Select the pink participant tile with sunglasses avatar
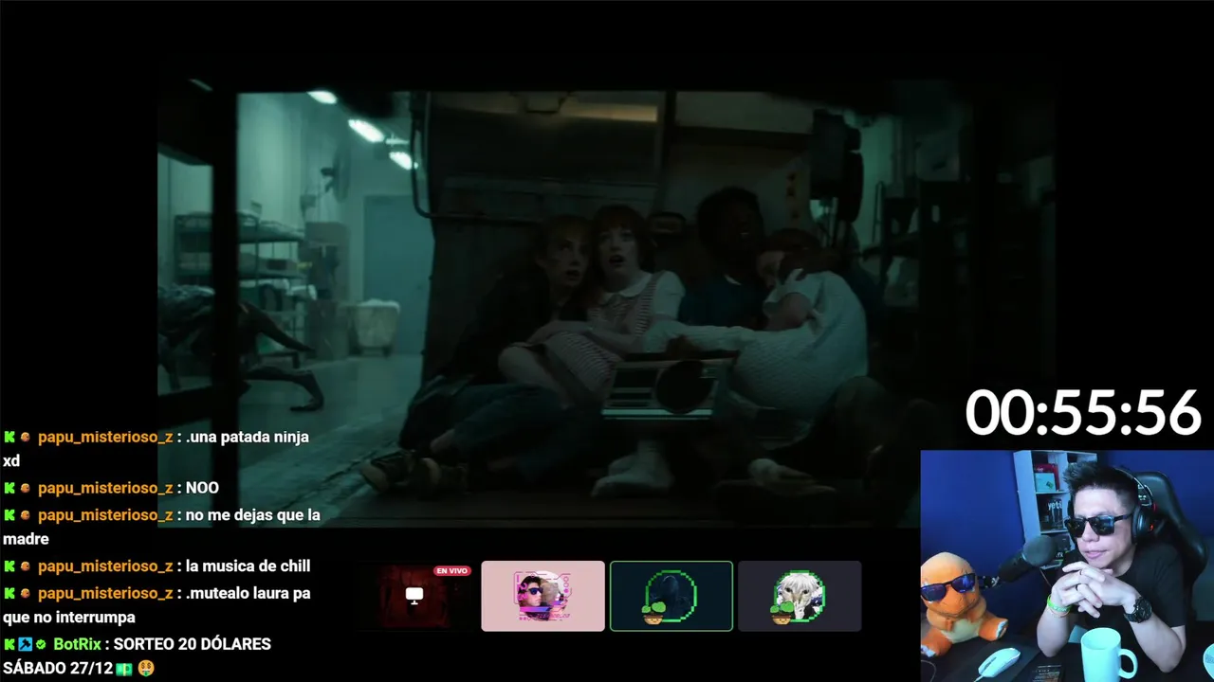 [x=543, y=596]
